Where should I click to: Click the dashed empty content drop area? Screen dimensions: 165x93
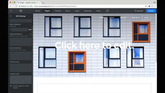94,88
